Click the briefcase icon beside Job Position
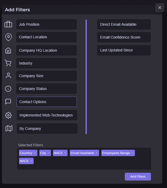The width and height of the screenshot is (167, 188). (9, 24)
